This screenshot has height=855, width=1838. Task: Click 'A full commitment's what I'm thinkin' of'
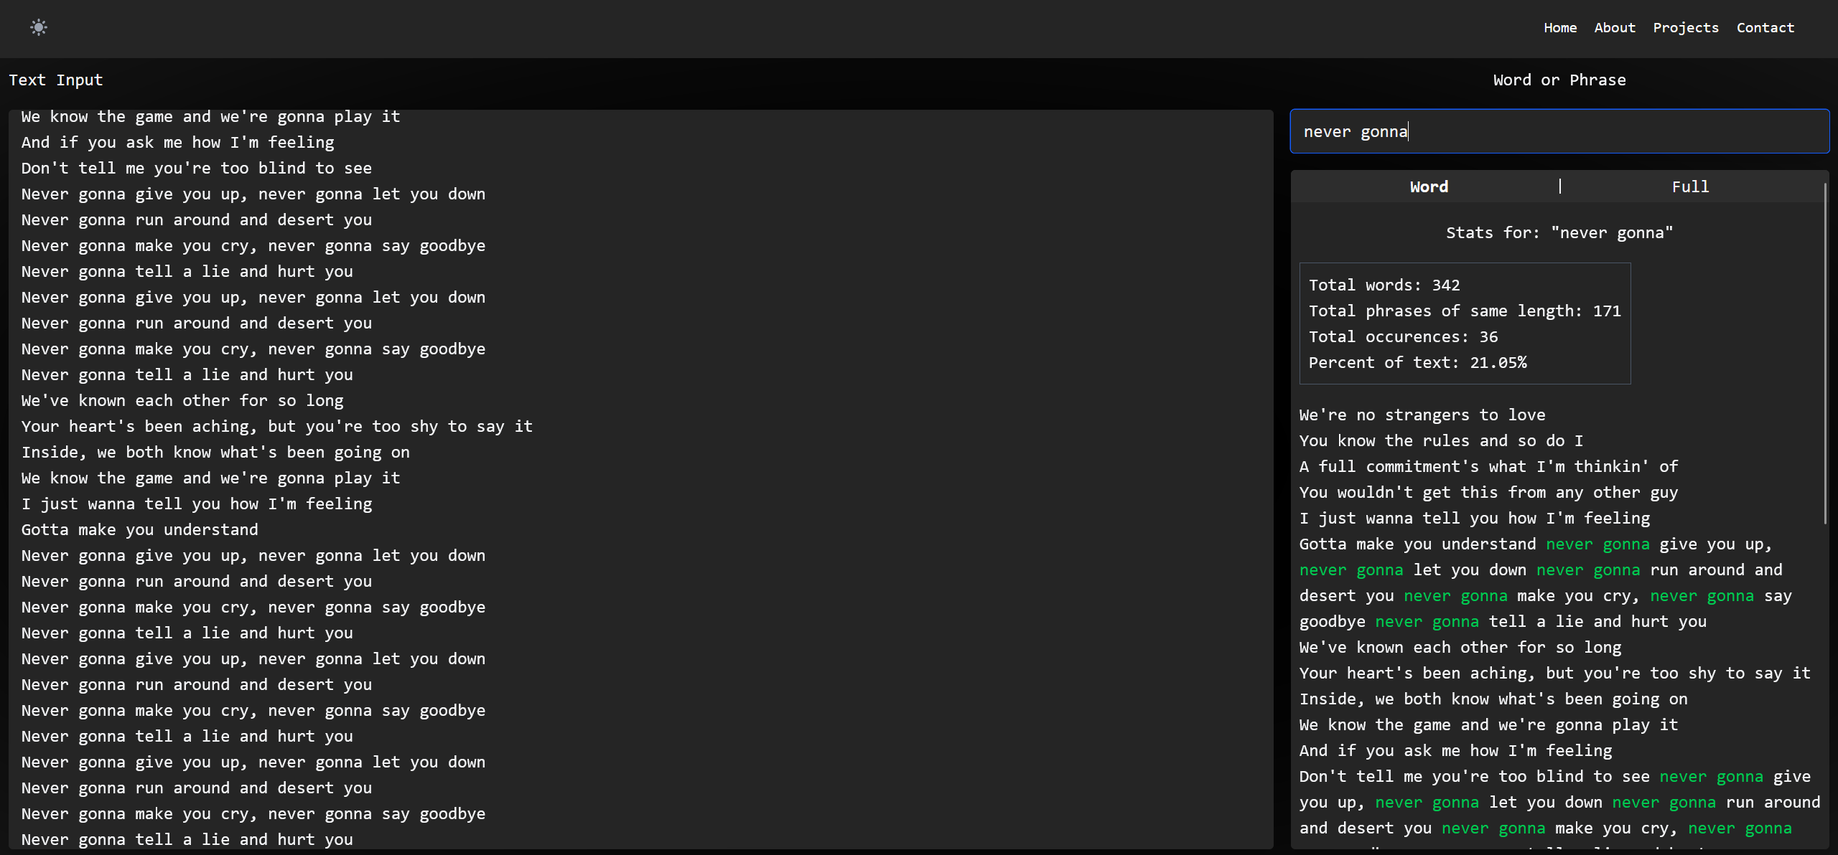(1488, 466)
